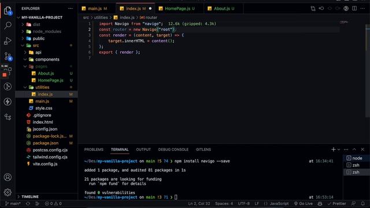The width and height of the screenshot is (370, 208).
Task: Open the Search view in activity bar
Action: pyautogui.click(x=8, y=25)
